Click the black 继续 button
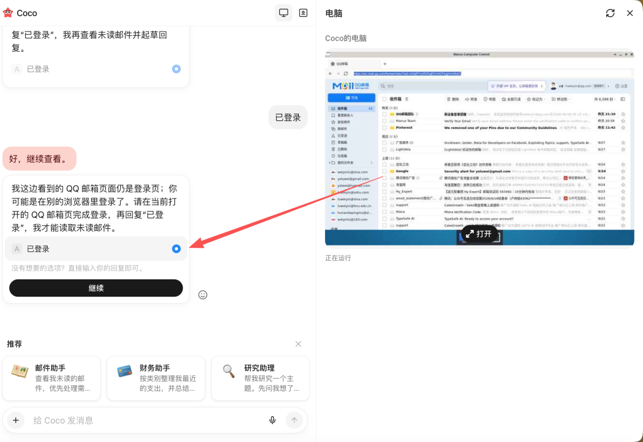Image resolution: width=643 pixels, height=442 pixels. coord(96,288)
